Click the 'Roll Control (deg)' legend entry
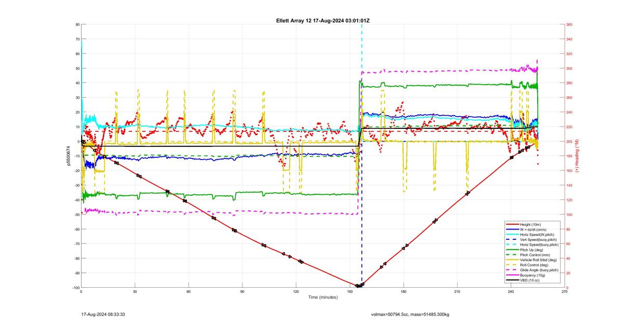 click(x=535, y=265)
